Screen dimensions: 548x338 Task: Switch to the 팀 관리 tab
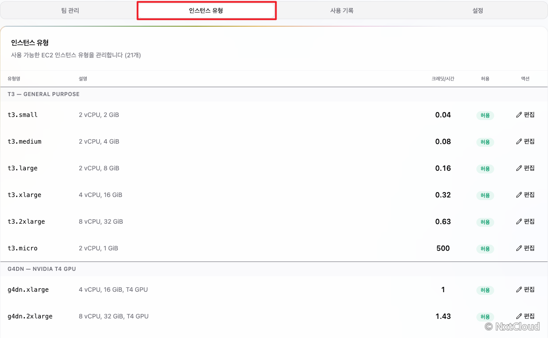[x=70, y=11]
